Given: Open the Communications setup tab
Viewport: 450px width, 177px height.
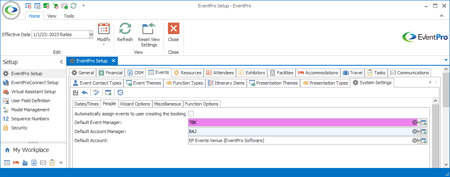Looking at the screenshot, I should click(x=409, y=73).
